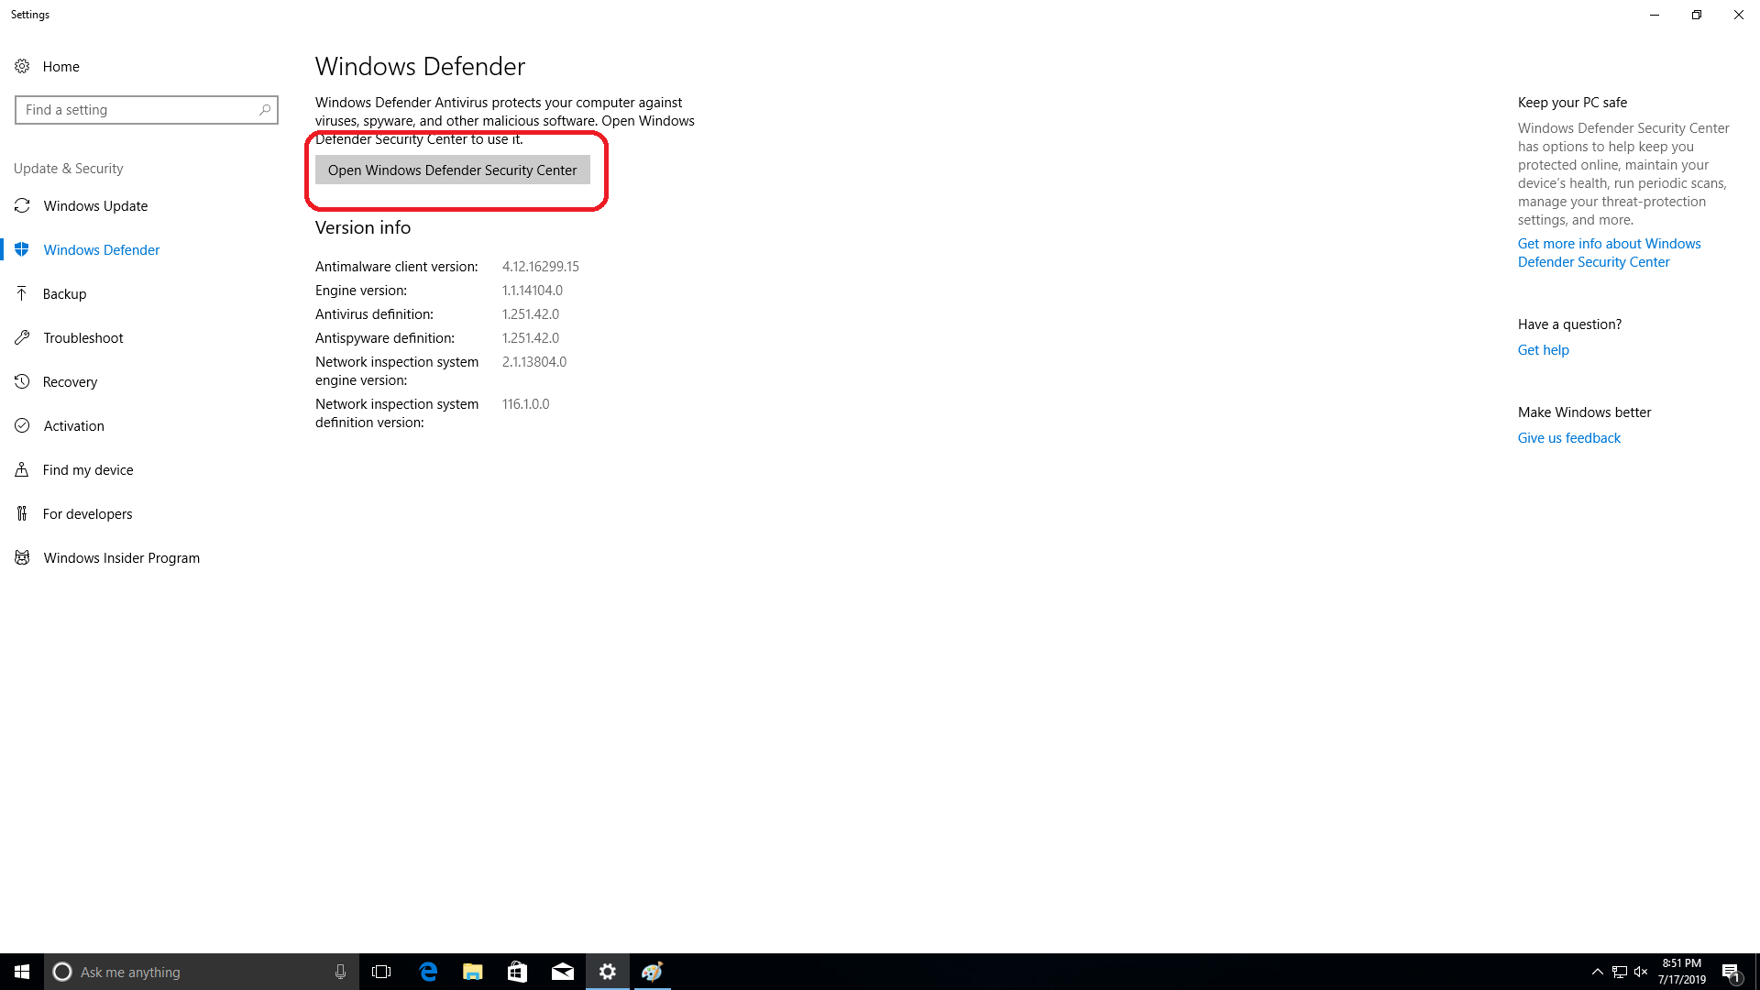This screenshot has height=990, width=1760.
Task: Open Microsoft Store from the taskbar
Action: click(x=517, y=972)
